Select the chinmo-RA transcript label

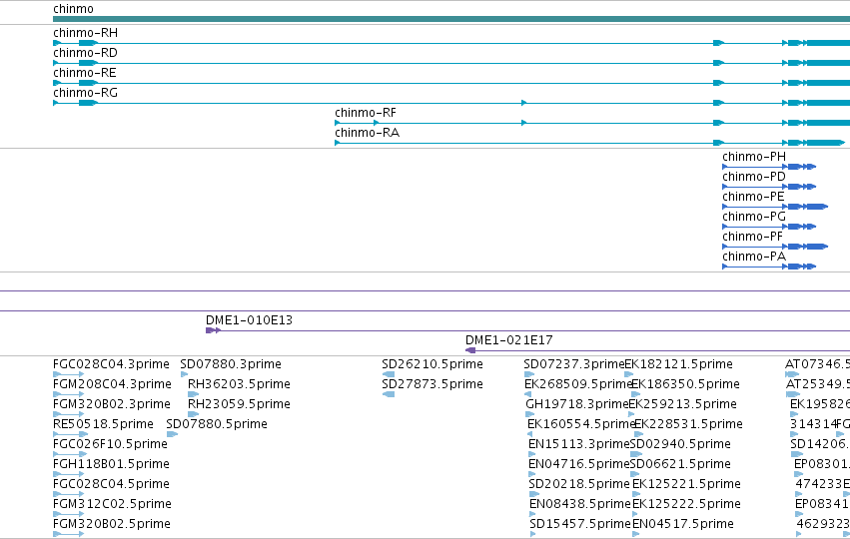point(367,133)
